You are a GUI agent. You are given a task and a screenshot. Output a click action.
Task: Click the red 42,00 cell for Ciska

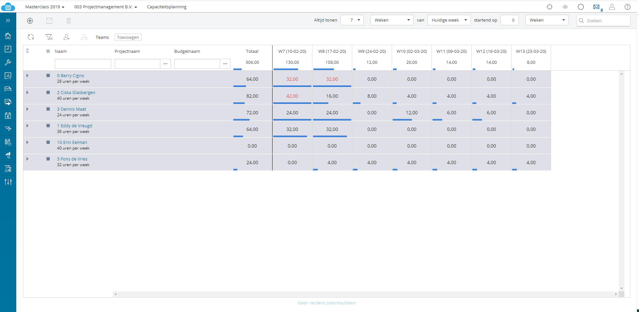coord(292,96)
